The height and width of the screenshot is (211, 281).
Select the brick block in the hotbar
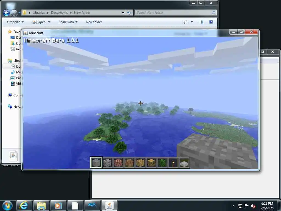[x=118, y=163]
